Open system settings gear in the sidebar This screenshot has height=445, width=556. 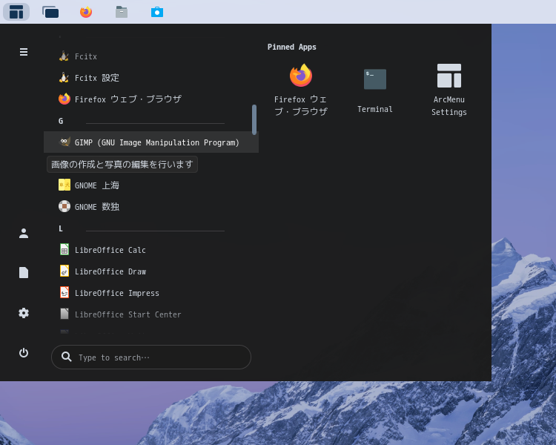(24, 313)
